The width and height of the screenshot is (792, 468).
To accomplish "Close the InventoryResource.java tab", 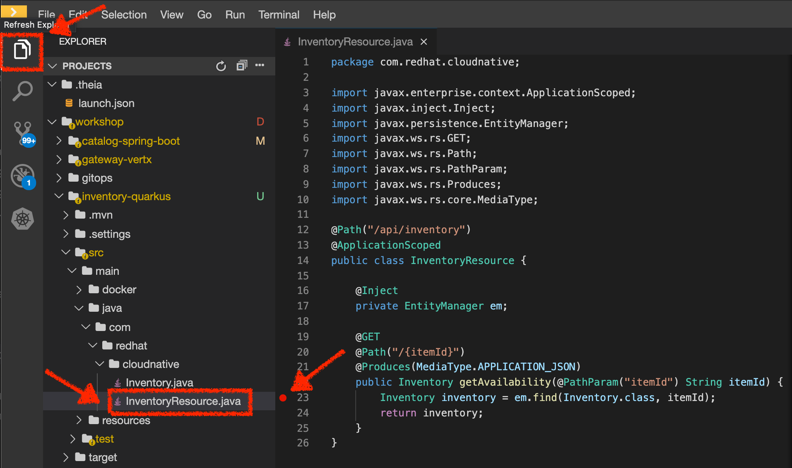I will coord(424,42).
